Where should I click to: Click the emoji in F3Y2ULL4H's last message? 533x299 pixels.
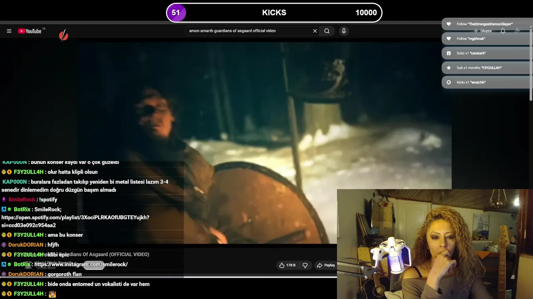(x=52, y=294)
